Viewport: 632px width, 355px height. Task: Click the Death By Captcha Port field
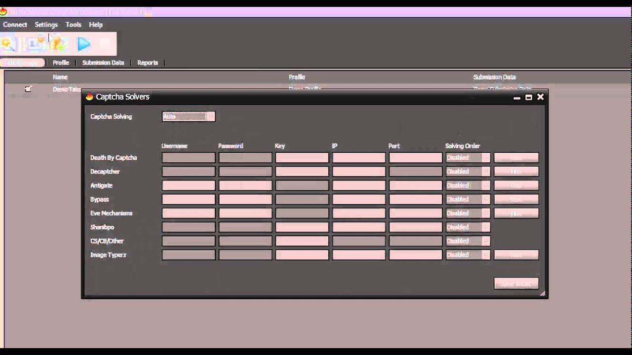(416, 158)
